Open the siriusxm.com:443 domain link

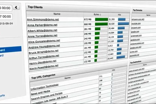[x=138, y=19]
